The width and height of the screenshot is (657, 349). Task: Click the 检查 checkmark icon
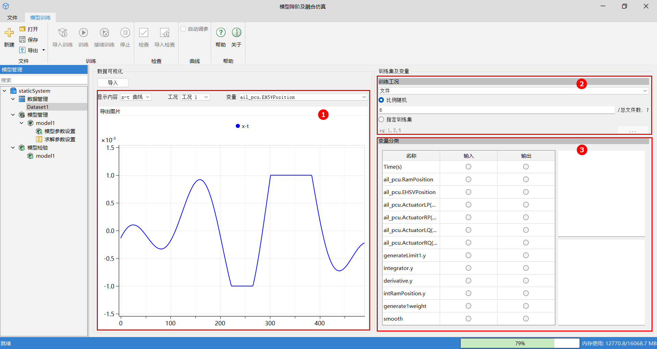click(x=144, y=33)
